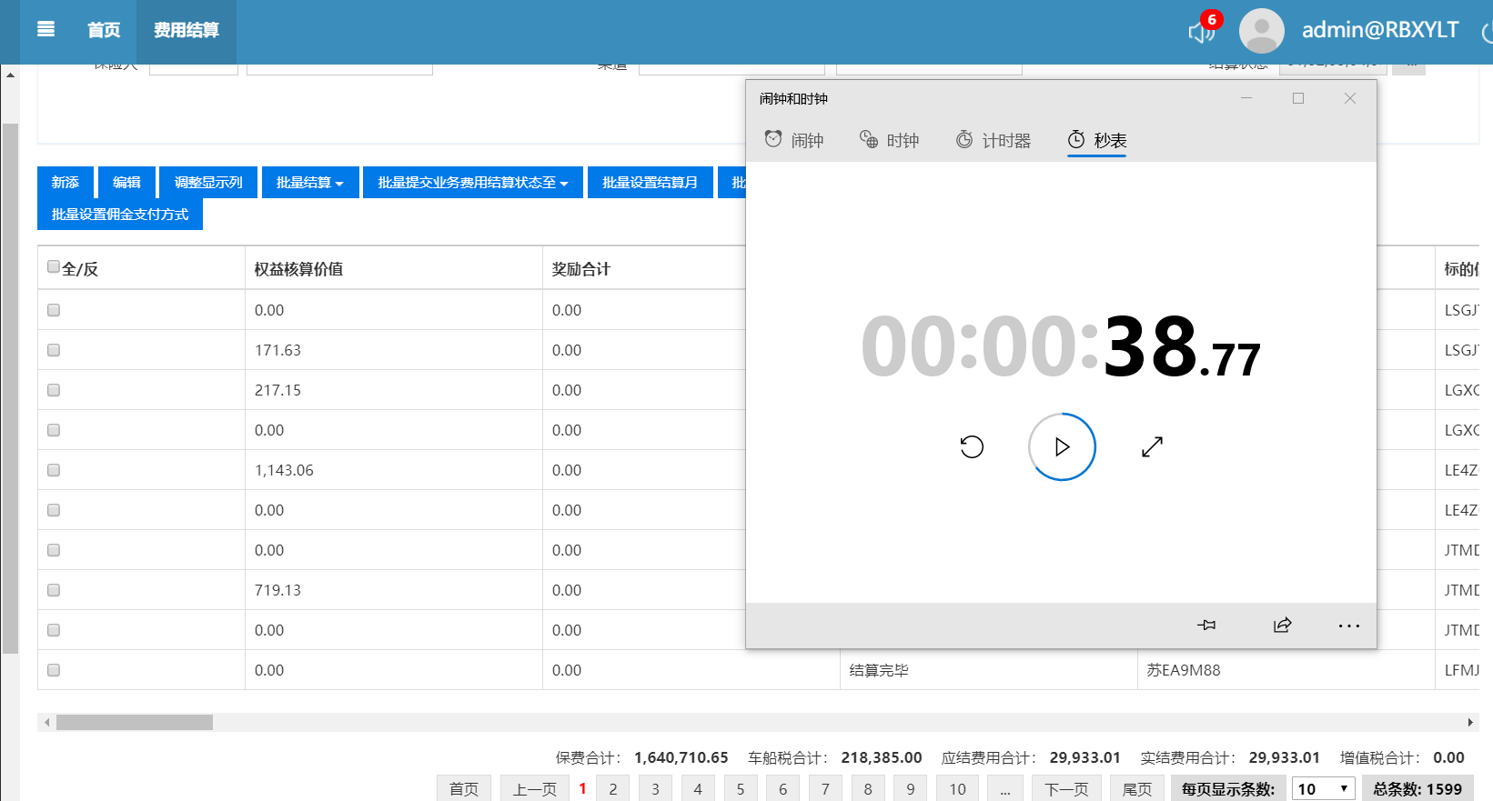This screenshot has height=801, width=1493.
Task: Switch to the 闹钟 alarm tab
Action: pyautogui.click(x=794, y=140)
